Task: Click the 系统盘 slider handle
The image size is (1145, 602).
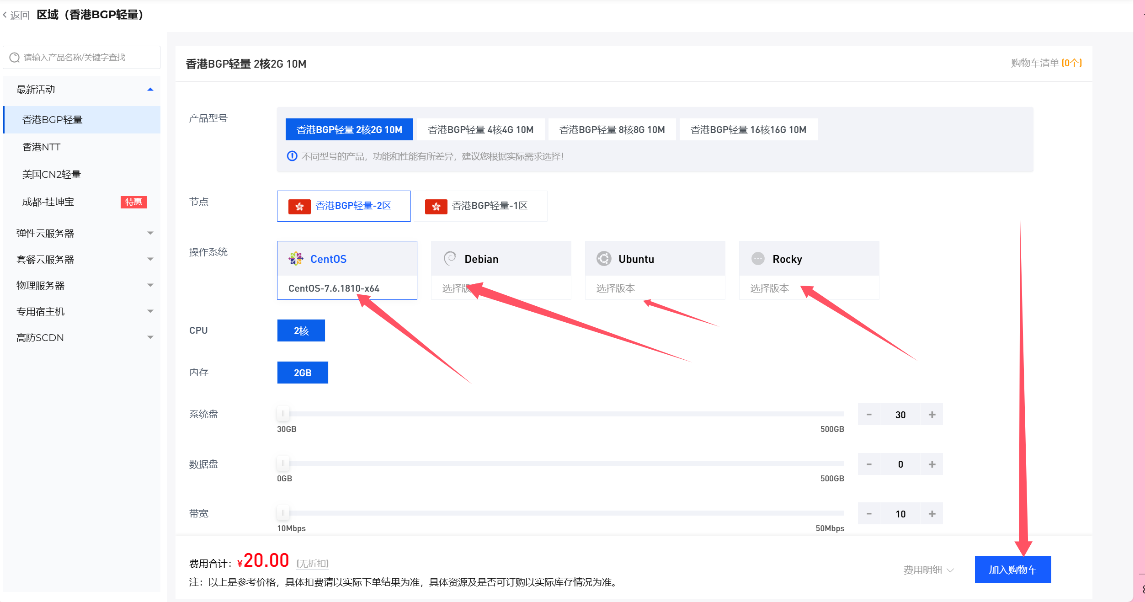Action: point(283,414)
